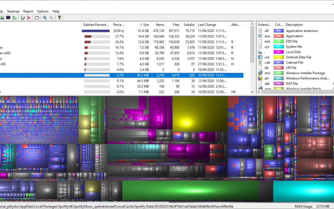Image resolution: width=334 pixels, height=209 pixels.
Task: Click the red X permanent delete icon
Action: pyautogui.click(x=29, y=18)
